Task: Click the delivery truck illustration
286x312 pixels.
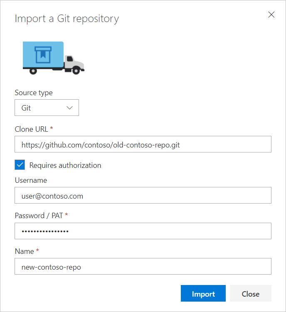Action: click(x=53, y=58)
